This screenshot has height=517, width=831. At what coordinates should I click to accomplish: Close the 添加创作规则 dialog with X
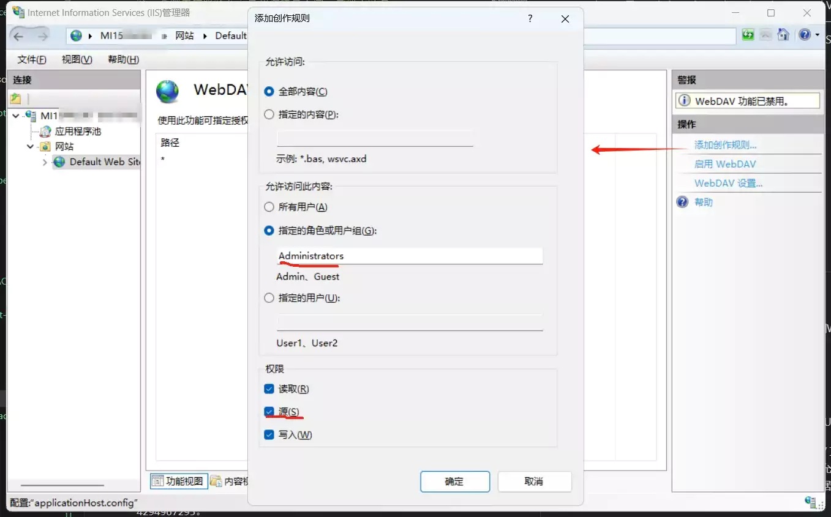pyautogui.click(x=565, y=19)
